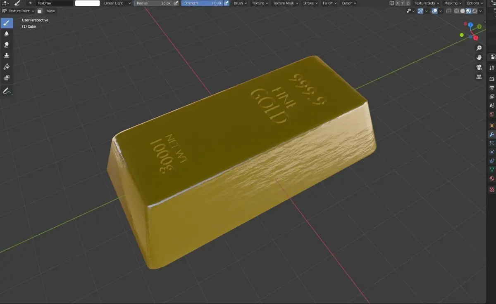The width and height of the screenshot is (496, 304).
Task: Open the overlays options dropdown arrow
Action: pyautogui.click(x=441, y=11)
